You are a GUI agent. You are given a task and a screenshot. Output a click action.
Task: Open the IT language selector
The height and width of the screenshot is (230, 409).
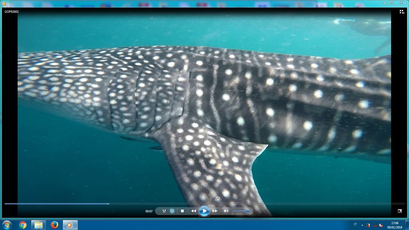coord(355,224)
